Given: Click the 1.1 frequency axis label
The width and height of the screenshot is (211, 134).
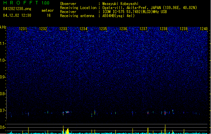Looking at the screenshot, I should (x=3, y=44).
